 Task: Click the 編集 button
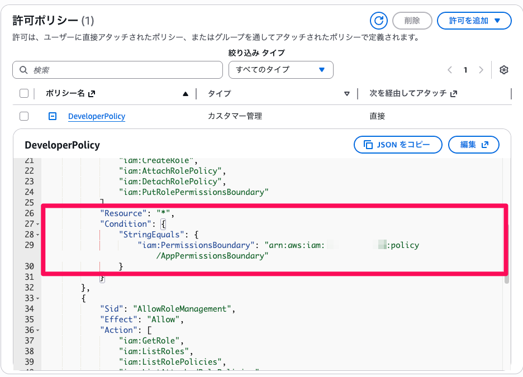pos(474,145)
